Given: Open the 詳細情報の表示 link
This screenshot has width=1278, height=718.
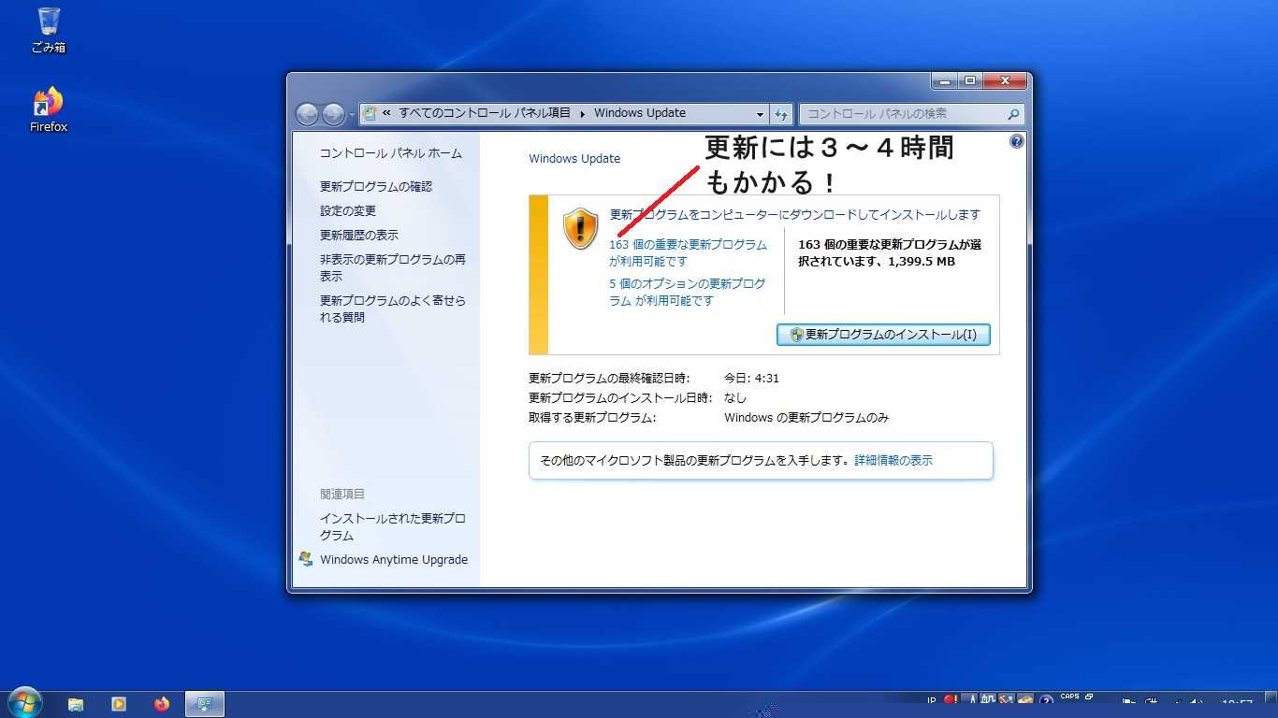Looking at the screenshot, I should point(893,461).
